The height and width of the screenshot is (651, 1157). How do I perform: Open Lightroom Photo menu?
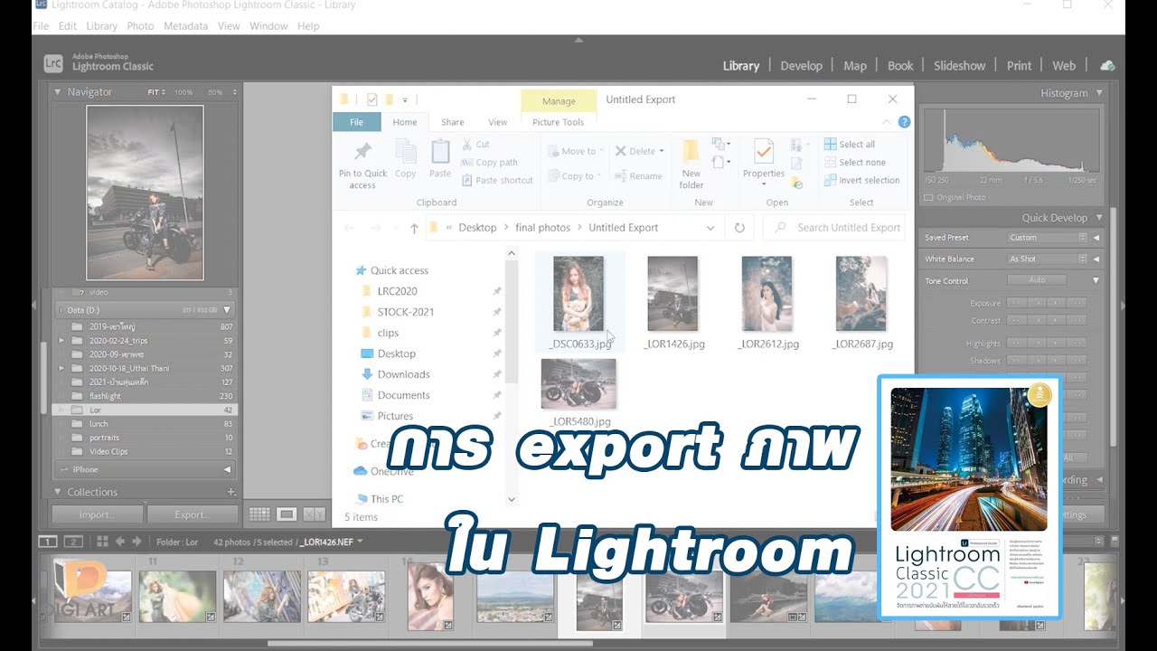[140, 26]
